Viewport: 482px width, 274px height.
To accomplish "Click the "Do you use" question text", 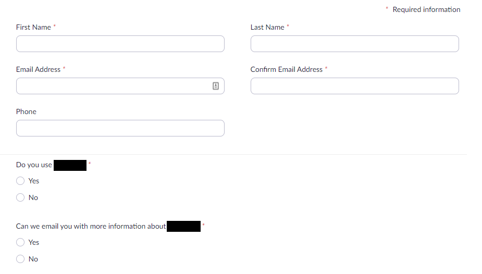I will tap(34, 165).
